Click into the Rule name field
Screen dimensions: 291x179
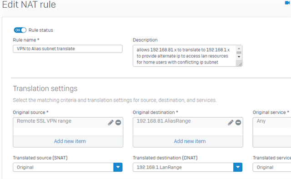(x=68, y=49)
